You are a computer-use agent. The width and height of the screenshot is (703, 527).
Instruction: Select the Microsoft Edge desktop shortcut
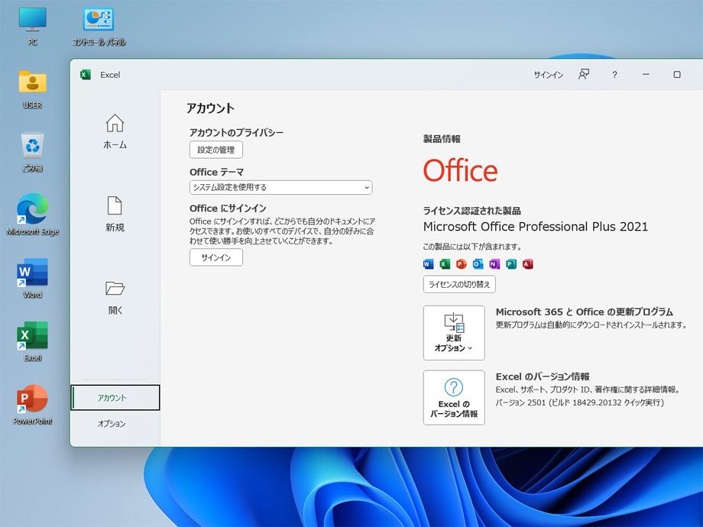[x=32, y=215]
